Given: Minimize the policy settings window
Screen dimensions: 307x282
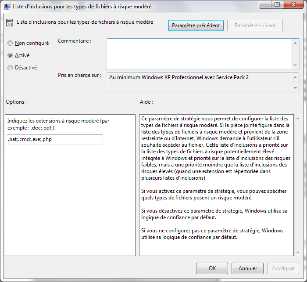Looking at the screenshot, I should (x=265, y=5).
